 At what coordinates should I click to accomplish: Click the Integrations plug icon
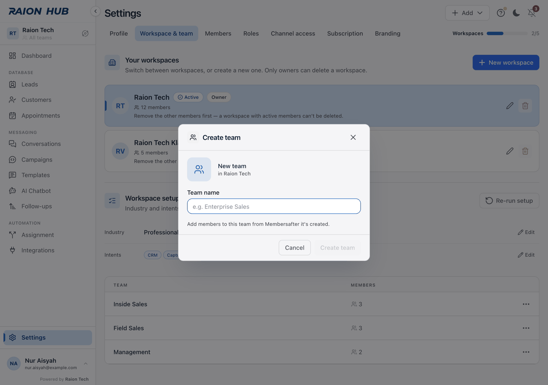[x=13, y=251]
